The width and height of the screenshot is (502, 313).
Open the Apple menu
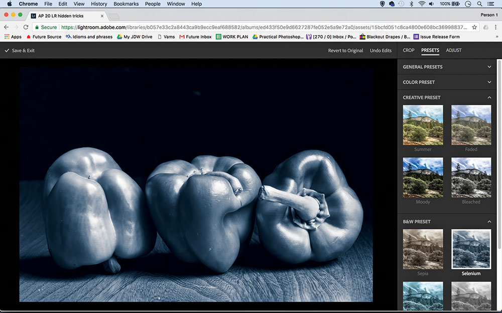coord(10,4)
